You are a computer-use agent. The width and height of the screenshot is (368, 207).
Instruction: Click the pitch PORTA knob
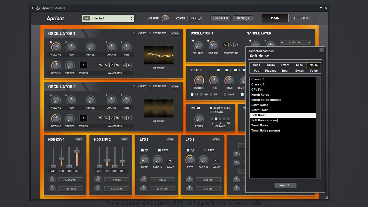coord(199,119)
